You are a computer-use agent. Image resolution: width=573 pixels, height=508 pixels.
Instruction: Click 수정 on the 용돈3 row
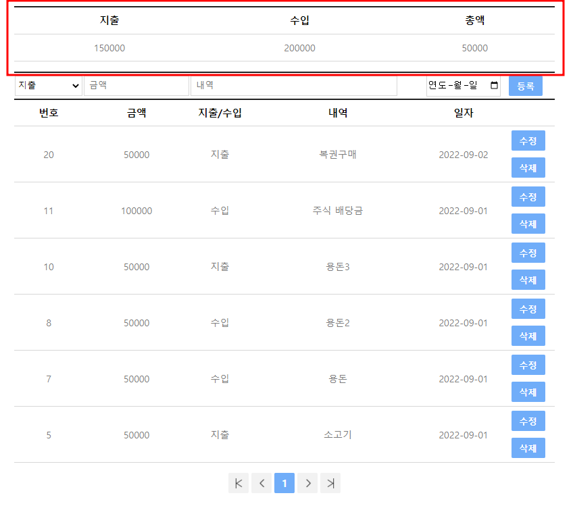click(x=528, y=253)
